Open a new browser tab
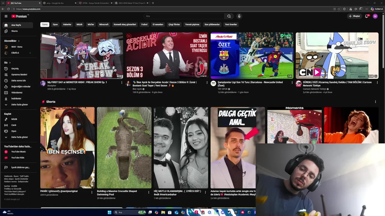385x216 pixels. pos(153,3)
